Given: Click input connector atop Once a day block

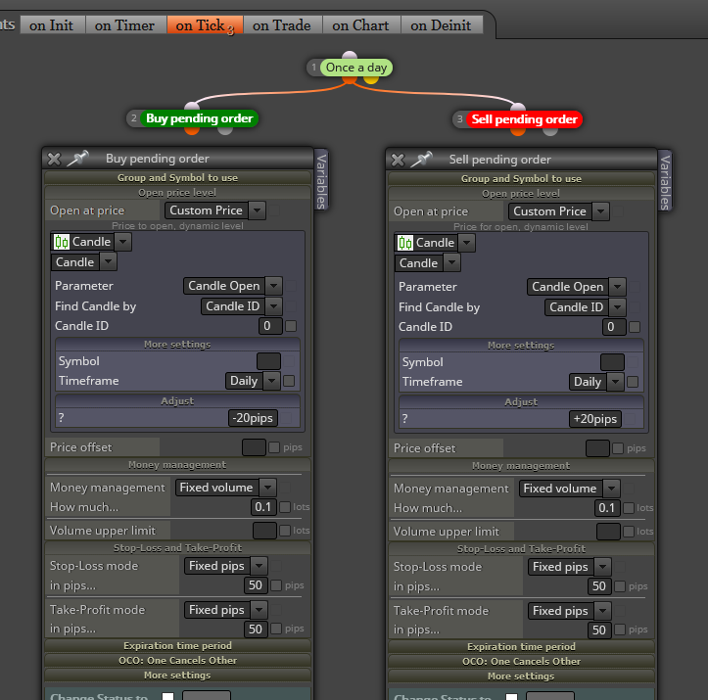Looking at the screenshot, I should coord(349,56).
